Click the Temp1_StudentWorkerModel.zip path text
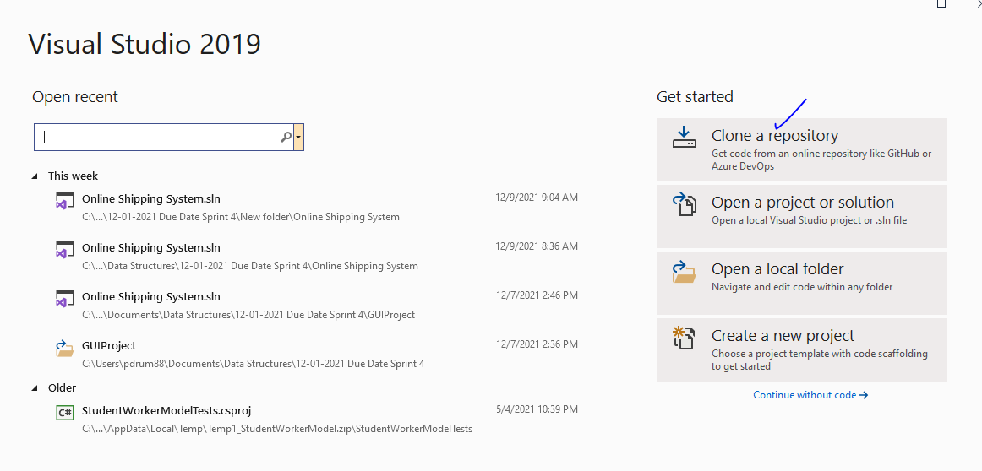This screenshot has width=982, height=471. (277, 429)
